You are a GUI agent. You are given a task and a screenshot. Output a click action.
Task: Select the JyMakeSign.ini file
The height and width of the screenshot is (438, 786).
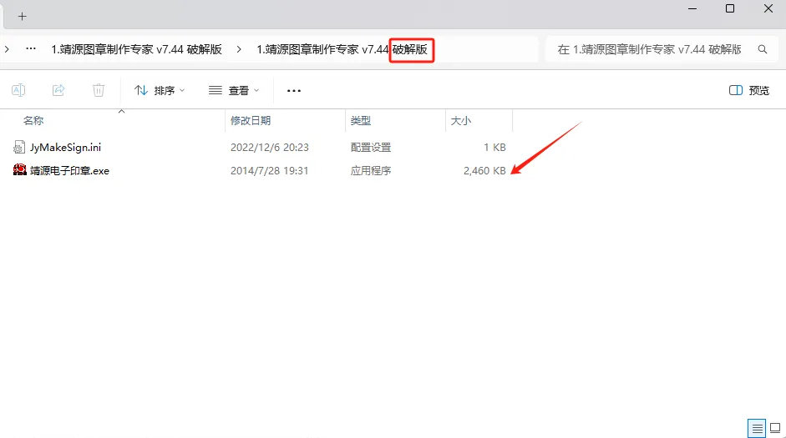coord(65,147)
